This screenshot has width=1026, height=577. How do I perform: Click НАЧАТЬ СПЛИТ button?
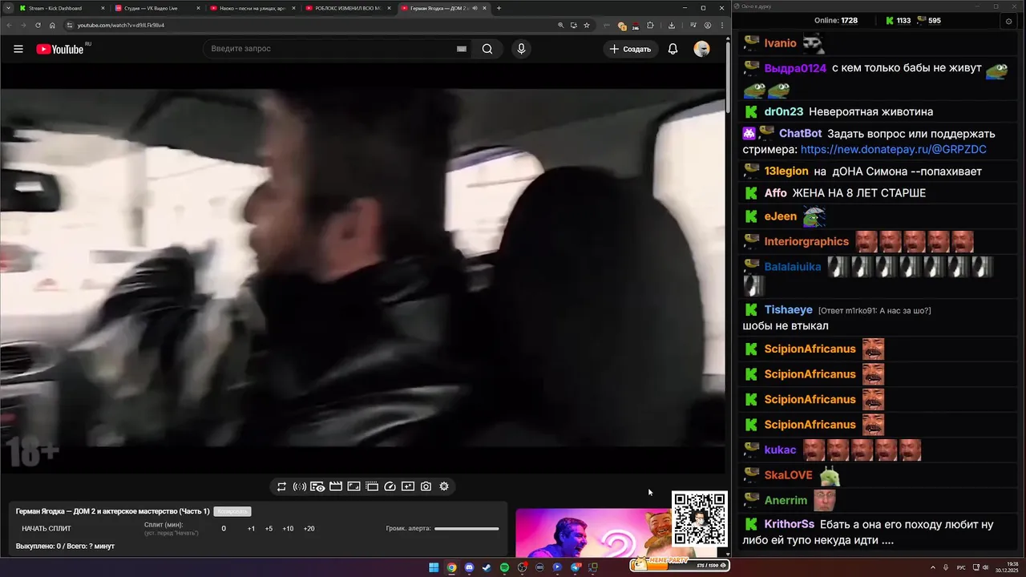tap(46, 529)
